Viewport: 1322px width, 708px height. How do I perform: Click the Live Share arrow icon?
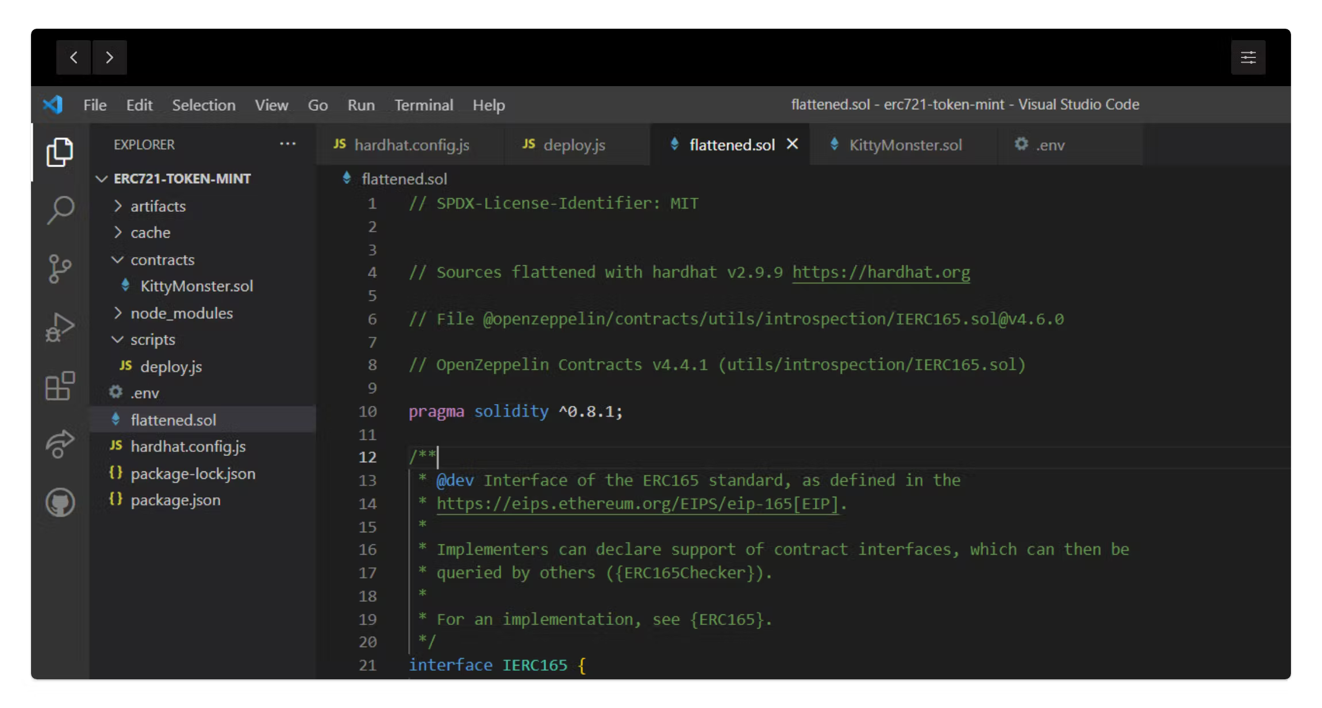[60, 444]
